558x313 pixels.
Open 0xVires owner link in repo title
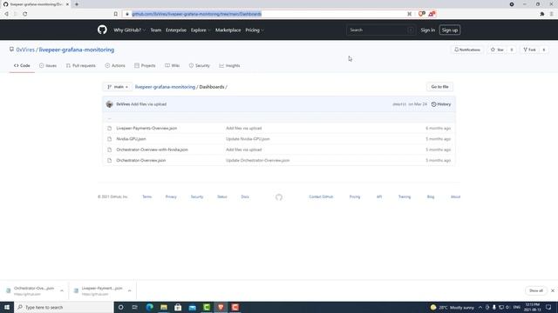tap(25, 50)
